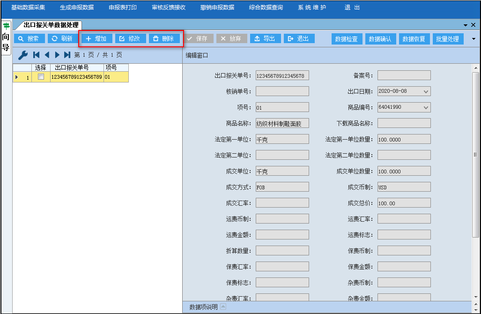
Task: Click the 刷新 refresh button
Action: click(62, 39)
